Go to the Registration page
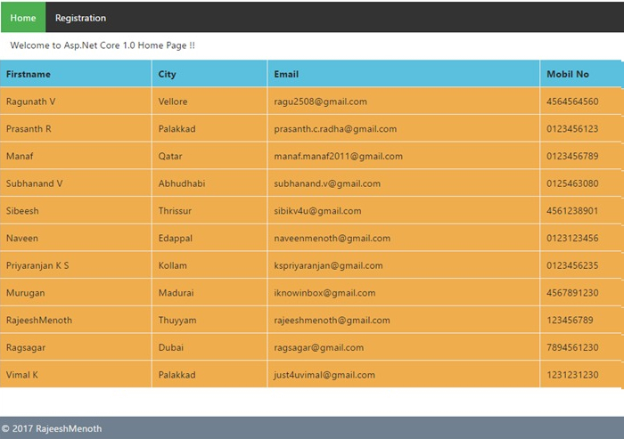 pos(80,18)
